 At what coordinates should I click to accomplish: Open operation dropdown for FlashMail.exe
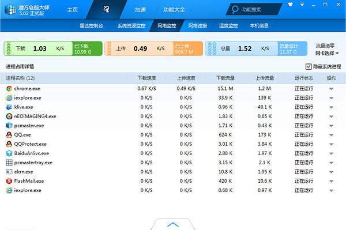click(331, 182)
